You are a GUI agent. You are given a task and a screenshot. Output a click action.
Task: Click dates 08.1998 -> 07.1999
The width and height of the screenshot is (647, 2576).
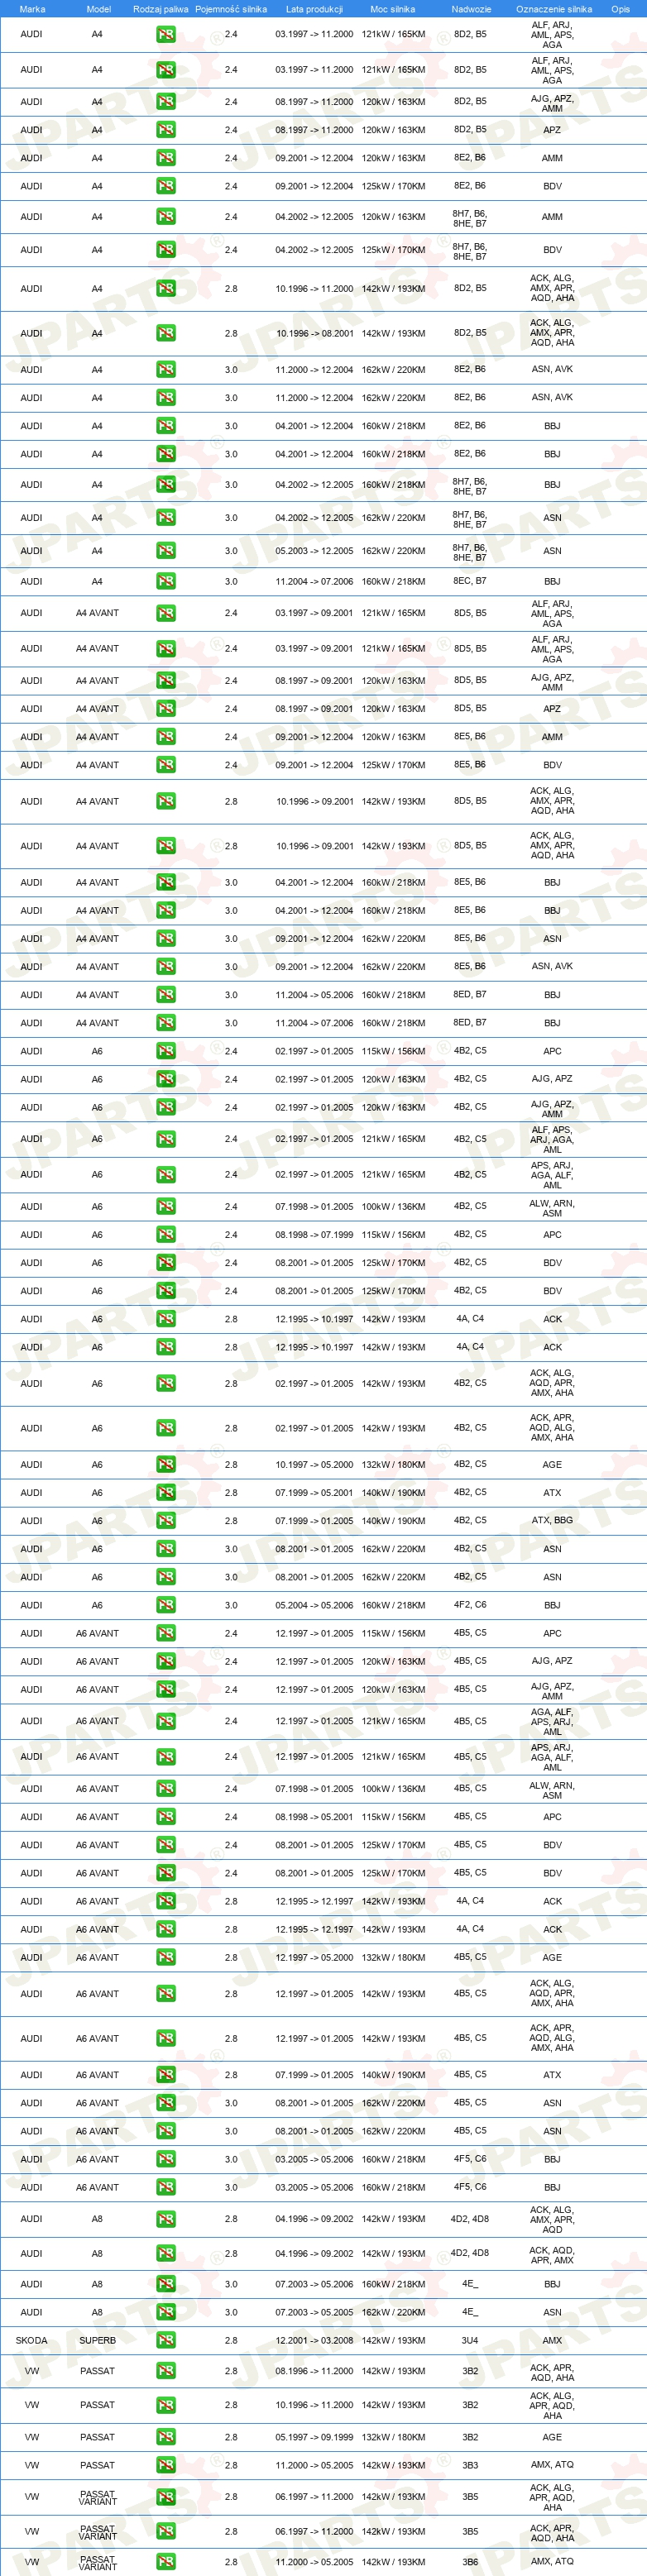pos(314,1235)
